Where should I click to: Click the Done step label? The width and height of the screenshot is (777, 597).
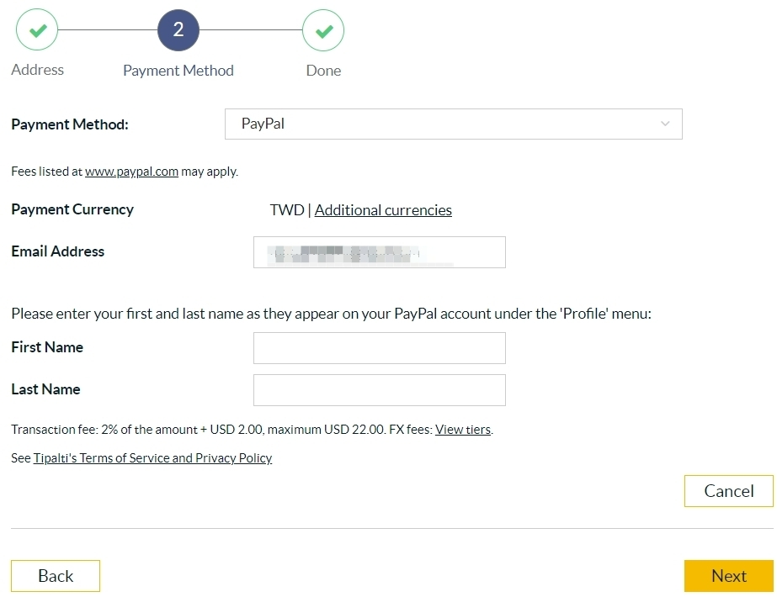(x=323, y=71)
